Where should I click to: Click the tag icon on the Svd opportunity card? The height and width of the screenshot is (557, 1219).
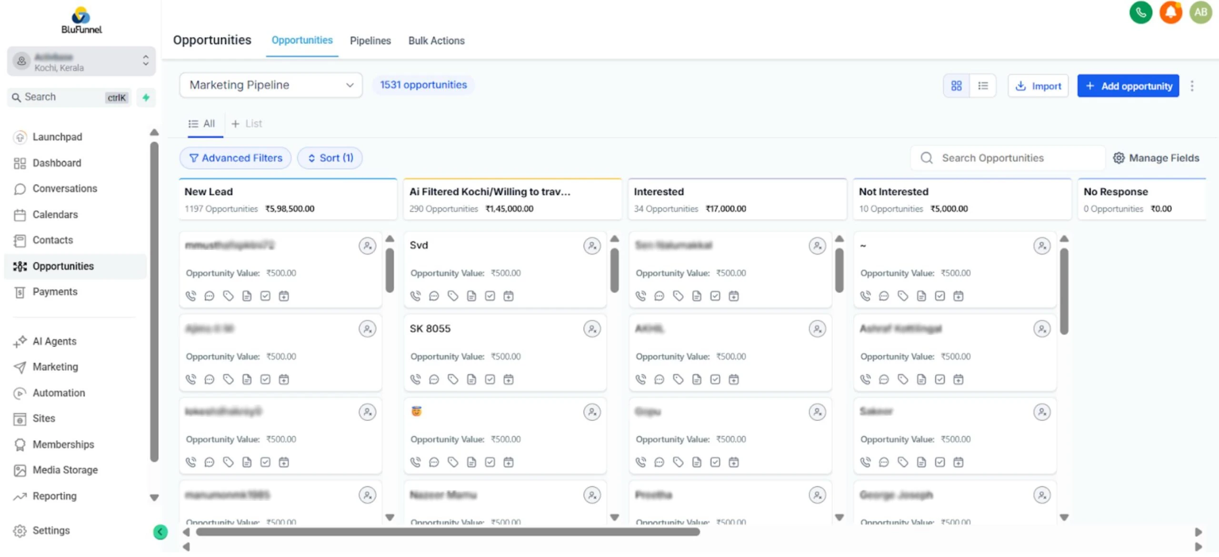point(452,296)
